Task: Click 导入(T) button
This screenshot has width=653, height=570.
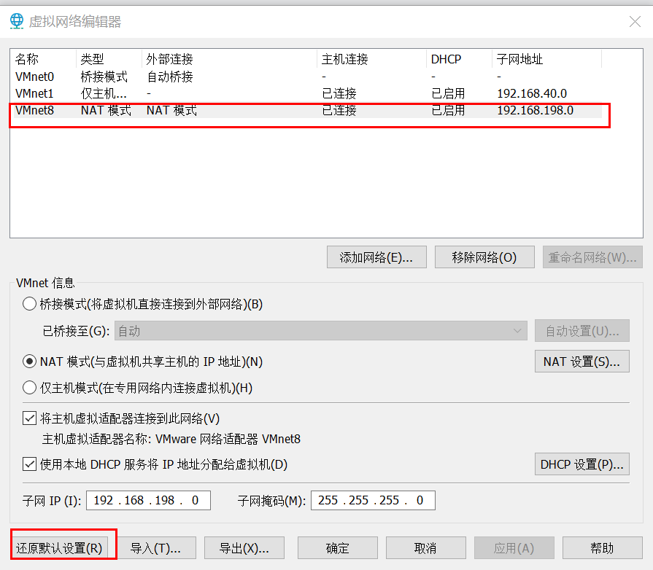Action: tap(155, 547)
